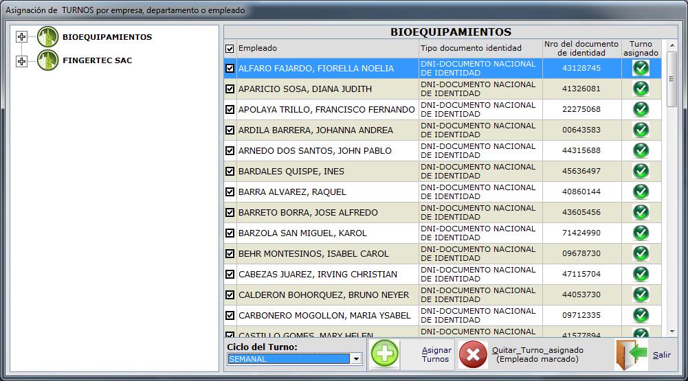Click turno asignado check for CALDERON BOHORQUEZ
Viewport: 688px width, 381px height.
(x=641, y=295)
